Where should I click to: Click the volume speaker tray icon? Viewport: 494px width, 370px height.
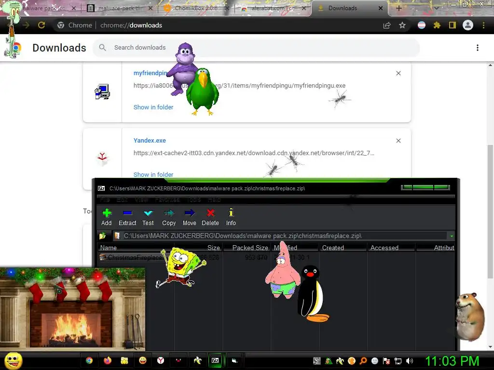click(409, 361)
